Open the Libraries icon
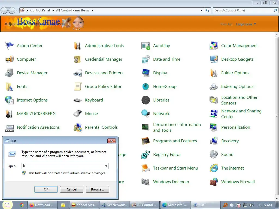The height and width of the screenshot is (209, 279). (x=146, y=100)
